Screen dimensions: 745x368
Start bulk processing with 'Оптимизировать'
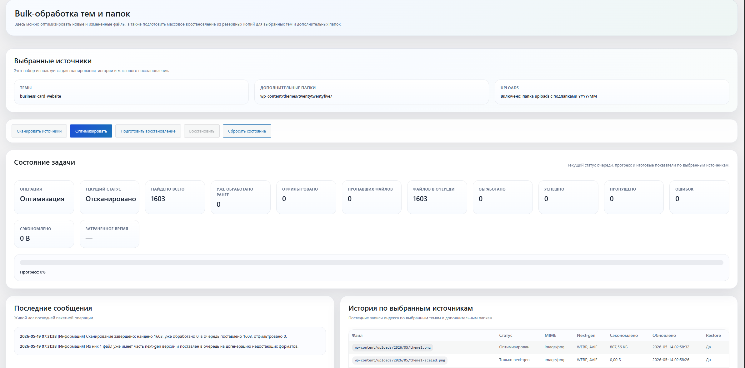(91, 131)
